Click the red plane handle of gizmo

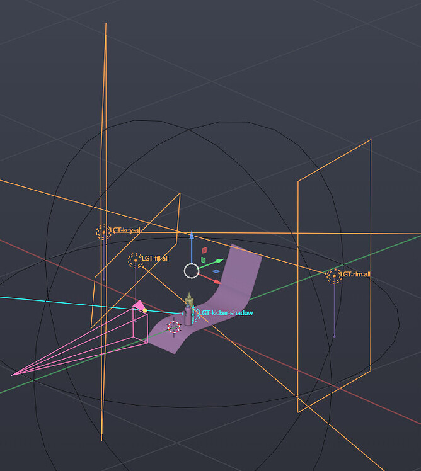click(x=204, y=250)
